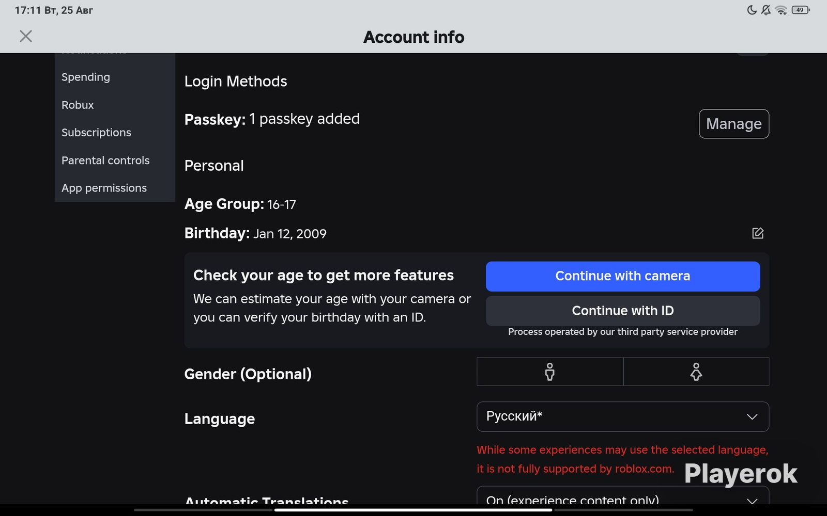The height and width of the screenshot is (516, 827).
Task: Go to Subscriptions in sidebar
Action: point(96,133)
